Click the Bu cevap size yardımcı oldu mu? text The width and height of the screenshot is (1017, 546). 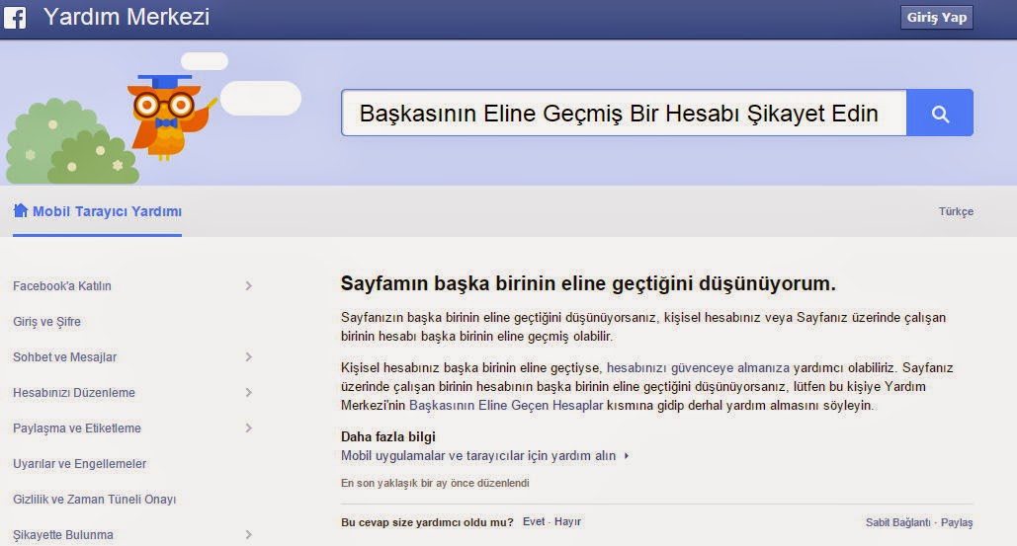click(427, 522)
